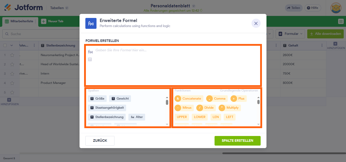Star row 3 as favorite
The width and height of the screenshot is (346, 162).
12,74
